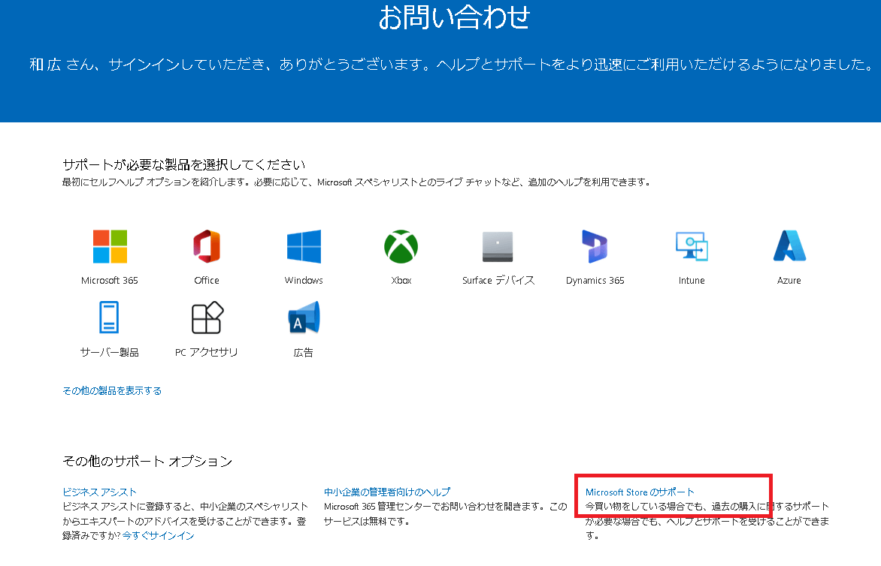Open the 広告 advertising icon
This screenshot has height=566, width=881.
(304, 318)
